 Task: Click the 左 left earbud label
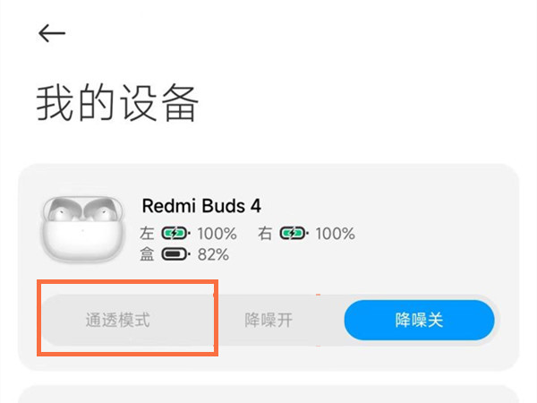click(148, 234)
